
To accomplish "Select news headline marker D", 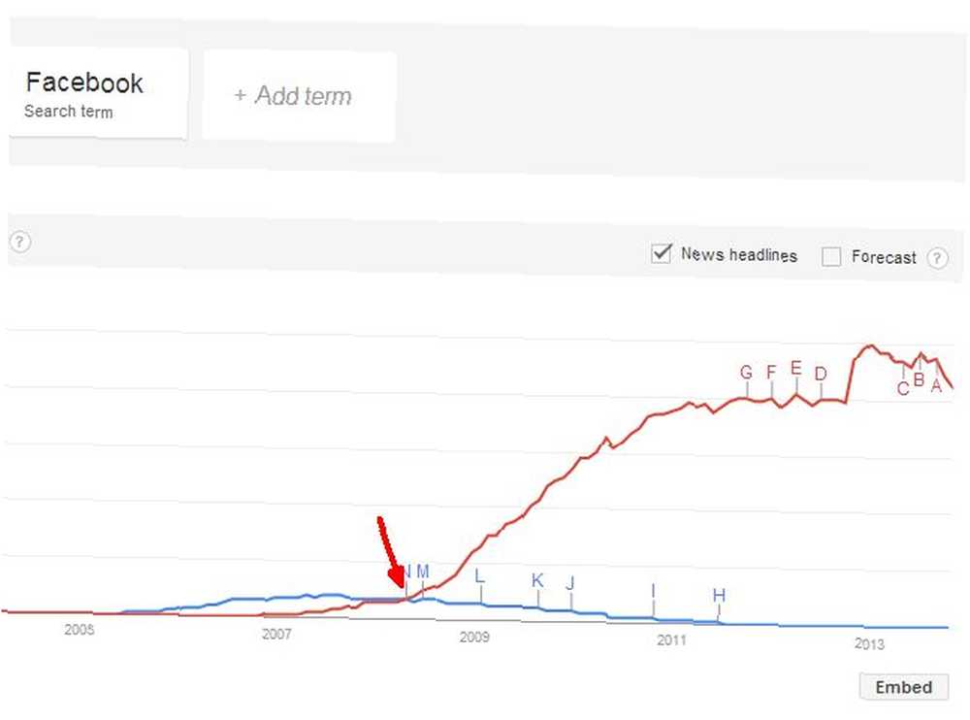I will point(821,374).
